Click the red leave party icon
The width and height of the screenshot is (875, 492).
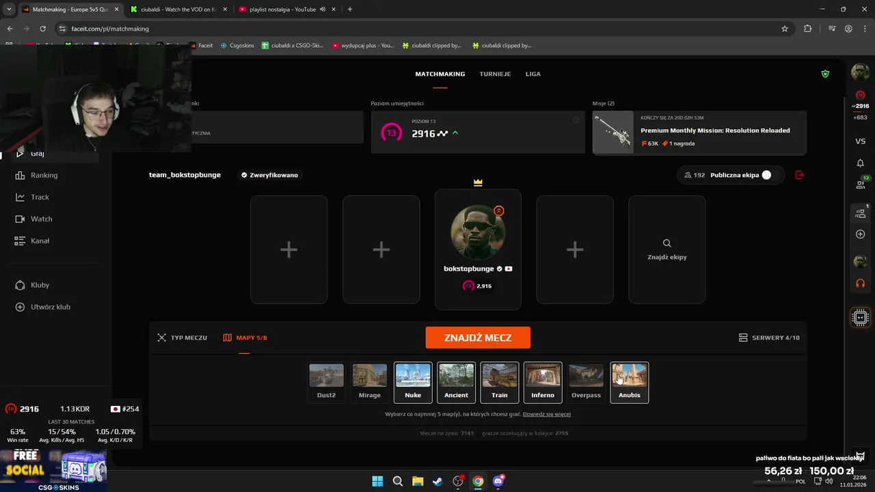coord(800,175)
